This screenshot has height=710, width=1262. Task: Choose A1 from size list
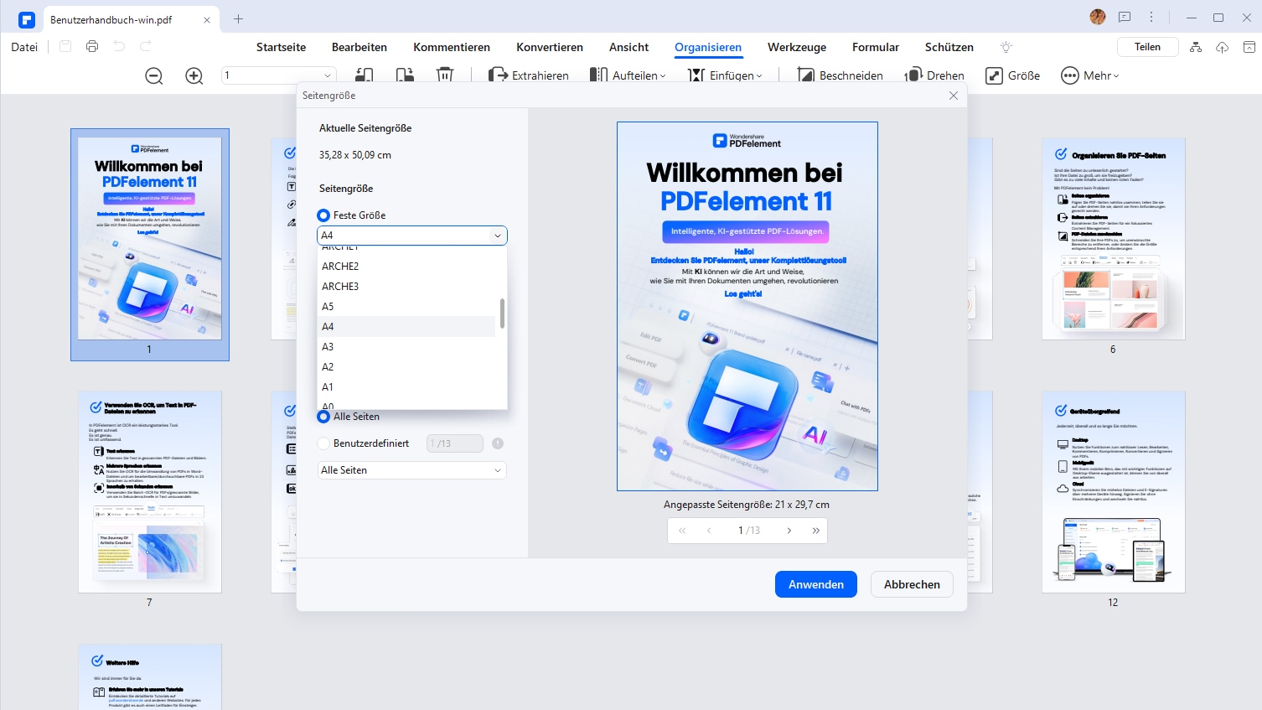[x=407, y=387]
